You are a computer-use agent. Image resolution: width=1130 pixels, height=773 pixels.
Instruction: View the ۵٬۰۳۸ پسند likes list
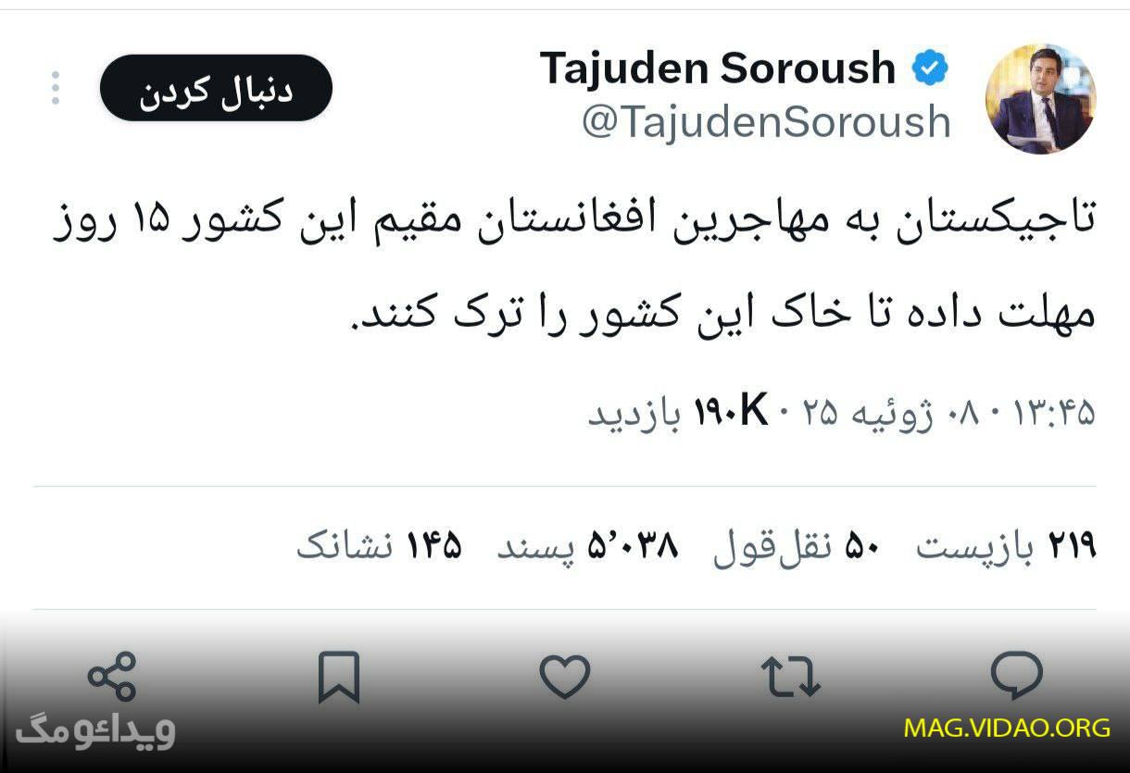[587, 546]
